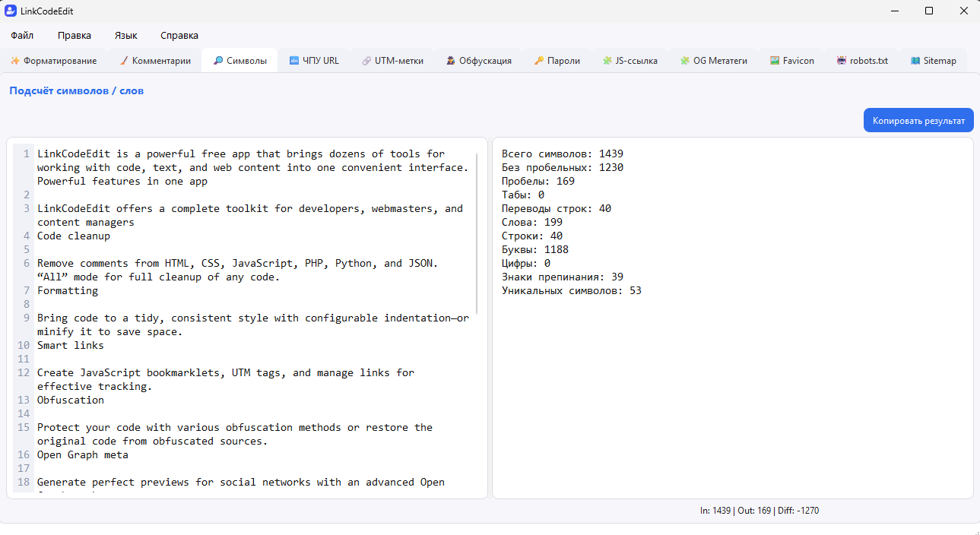Open the Пароли tab
The width and height of the screenshot is (980, 535).
click(557, 61)
